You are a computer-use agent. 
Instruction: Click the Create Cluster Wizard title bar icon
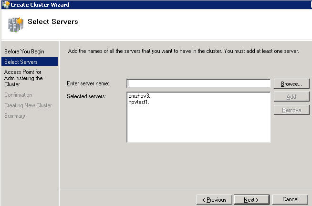(6, 5)
